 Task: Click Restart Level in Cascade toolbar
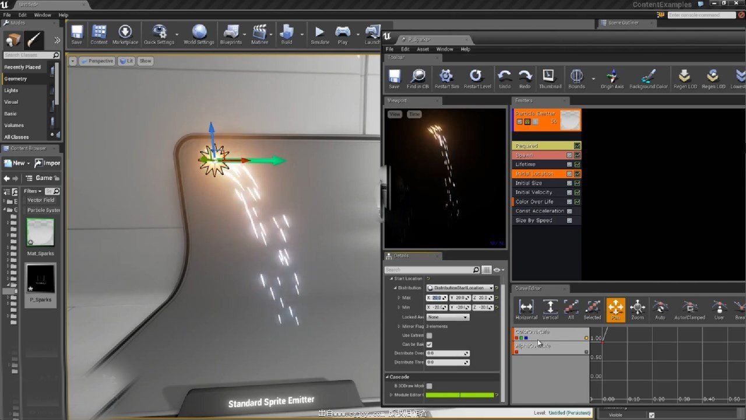tap(477, 79)
